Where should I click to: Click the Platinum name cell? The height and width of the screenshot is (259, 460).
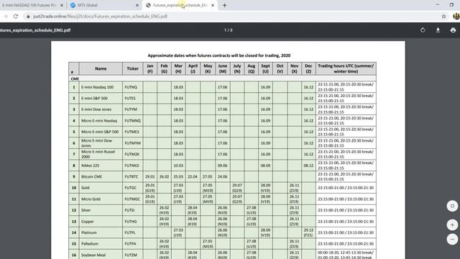pos(101,232)
